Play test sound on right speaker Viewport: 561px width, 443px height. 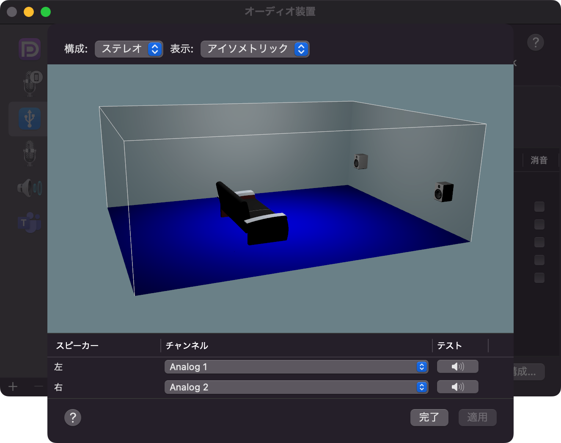(x=457, y=387)
